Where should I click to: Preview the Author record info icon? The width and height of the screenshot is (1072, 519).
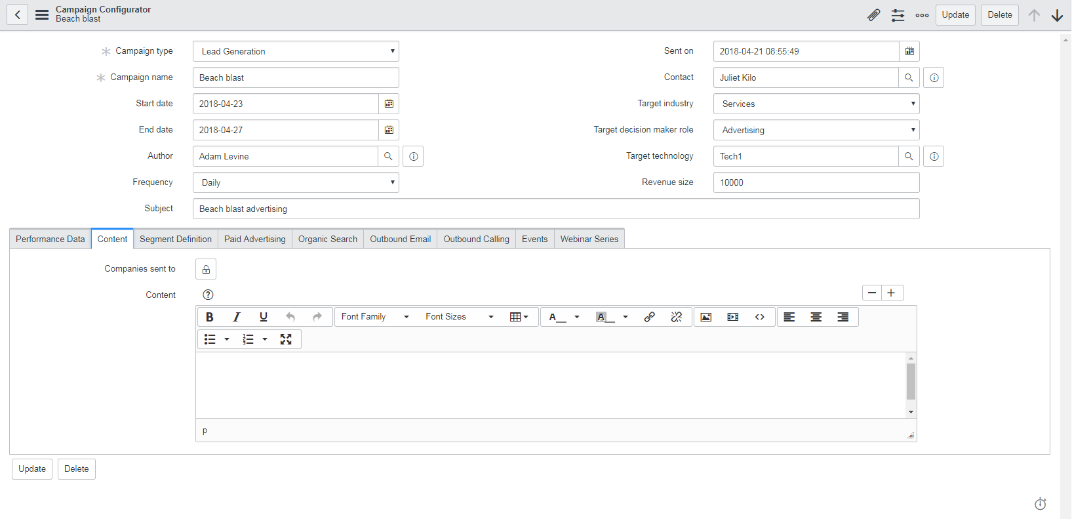(x=413, y=156)
